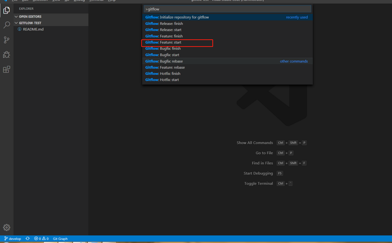
Task: Select Gitflow: Feature: start command
Action: [227, 42]
